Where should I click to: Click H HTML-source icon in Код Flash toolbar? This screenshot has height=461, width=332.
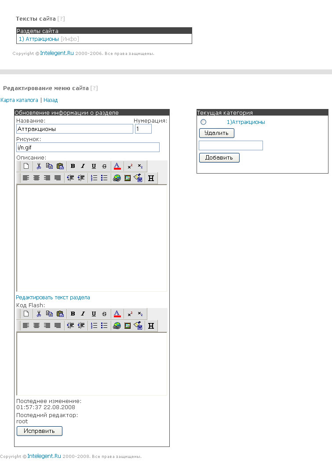tap(151, 326)
